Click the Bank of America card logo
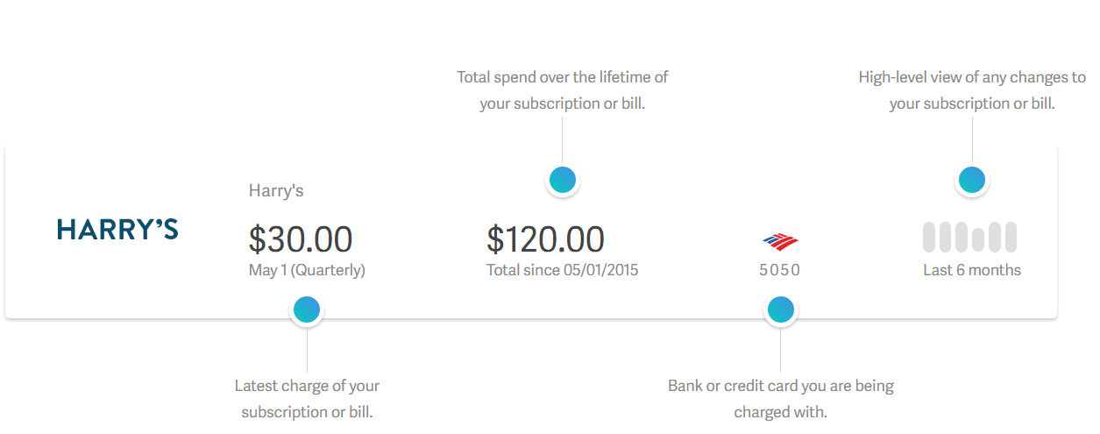1100x434 pixels. click(780, 241)
